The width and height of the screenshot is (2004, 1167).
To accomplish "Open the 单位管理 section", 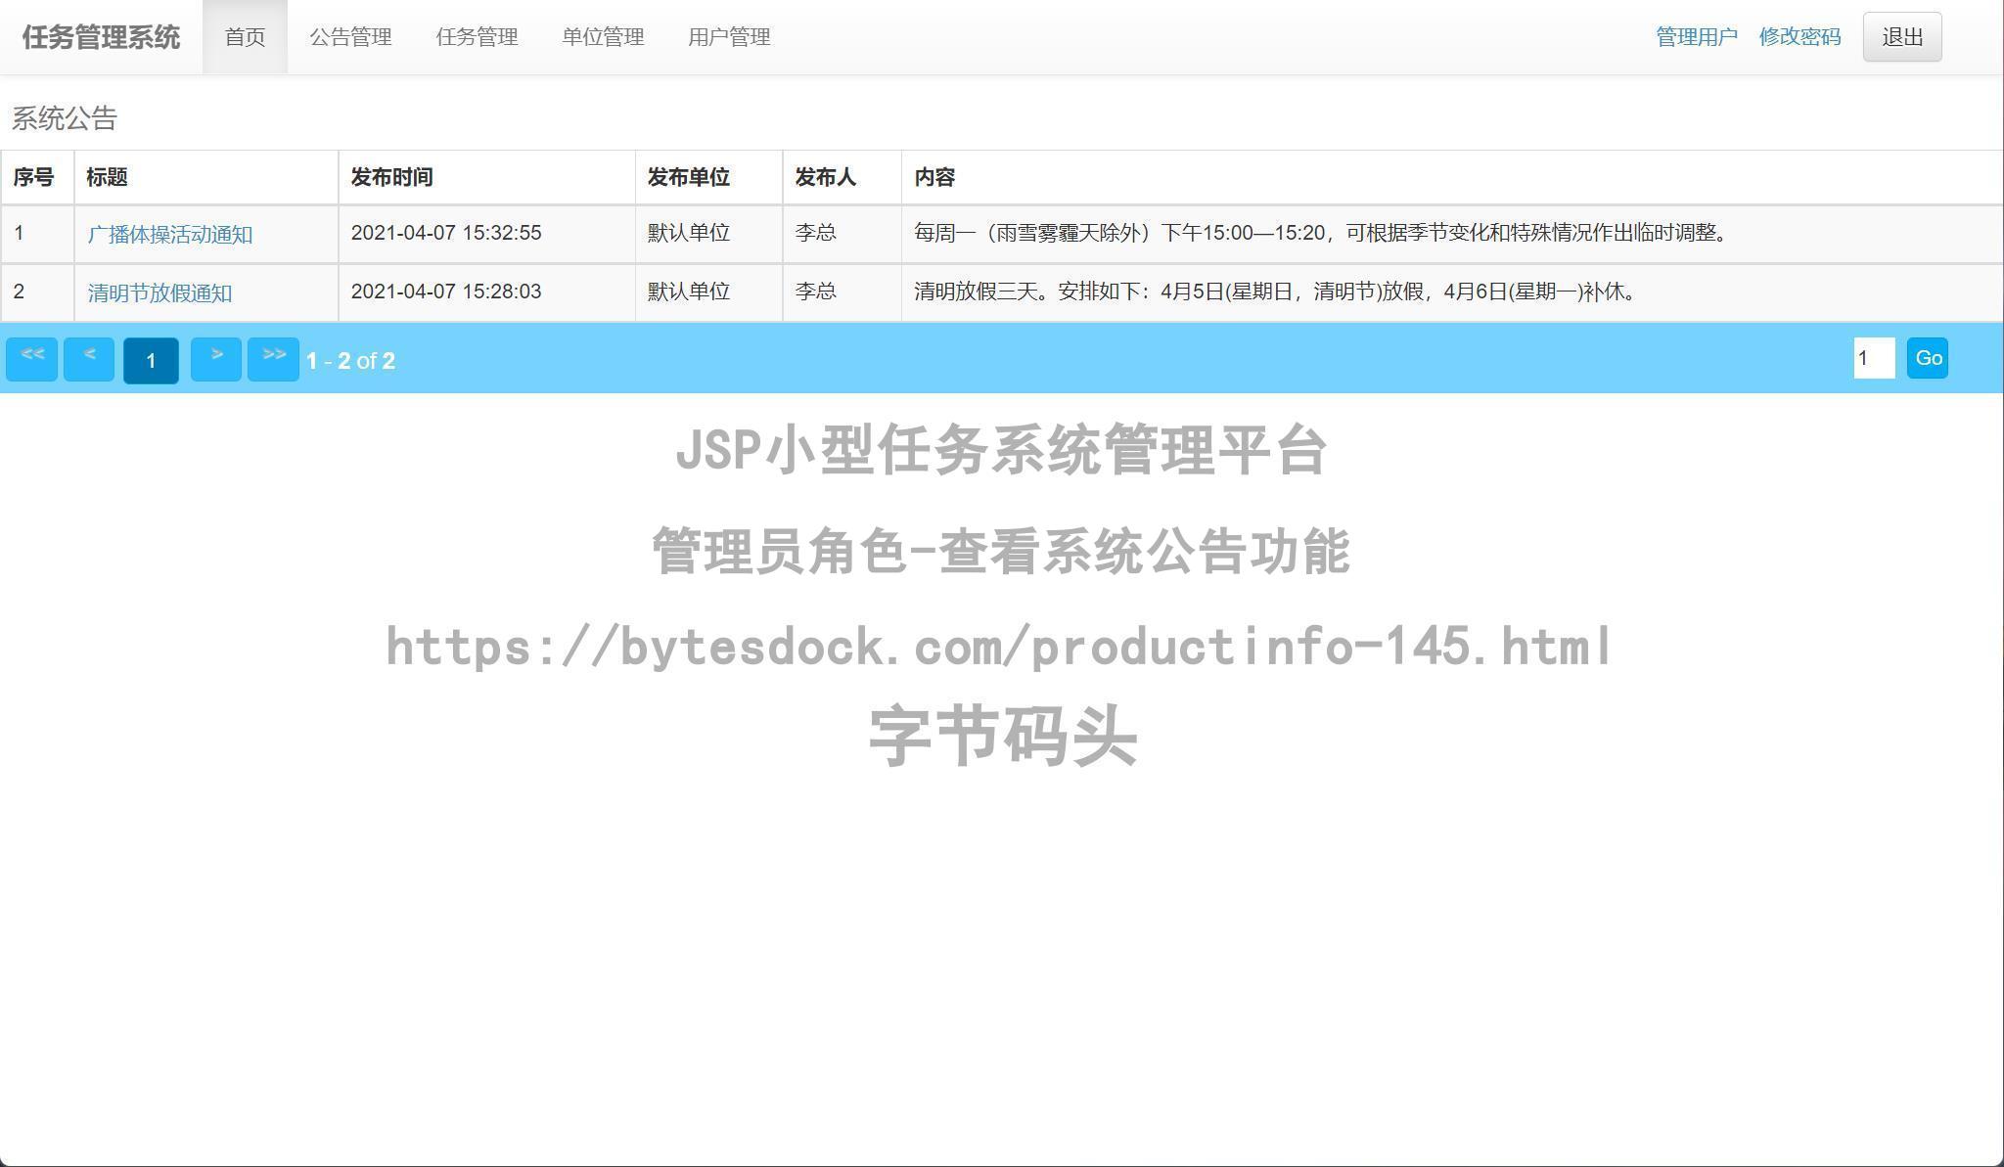I will [603, 37].
